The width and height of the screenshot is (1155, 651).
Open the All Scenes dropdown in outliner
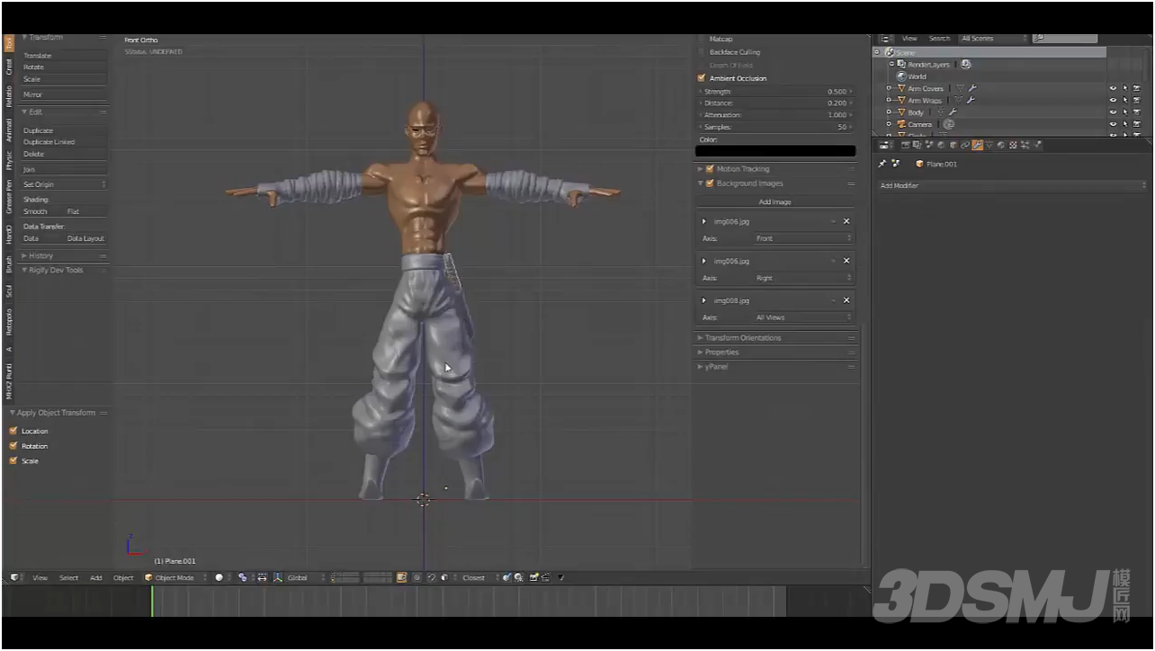(993, 39)
